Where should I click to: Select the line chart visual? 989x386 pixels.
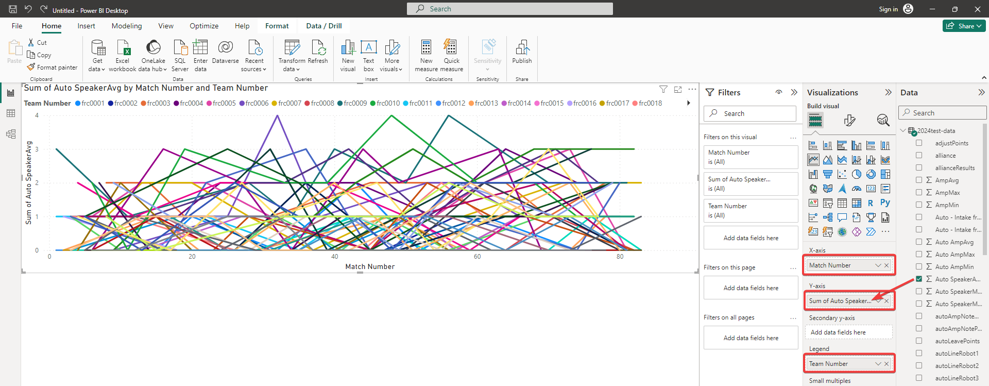(813, 160)
